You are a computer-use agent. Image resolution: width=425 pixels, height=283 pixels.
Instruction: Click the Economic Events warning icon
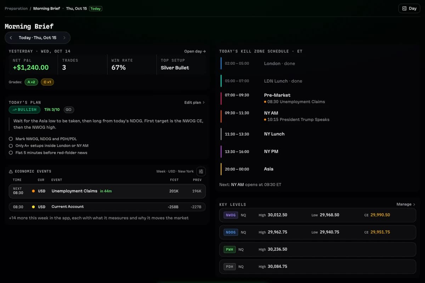[11, 172]
